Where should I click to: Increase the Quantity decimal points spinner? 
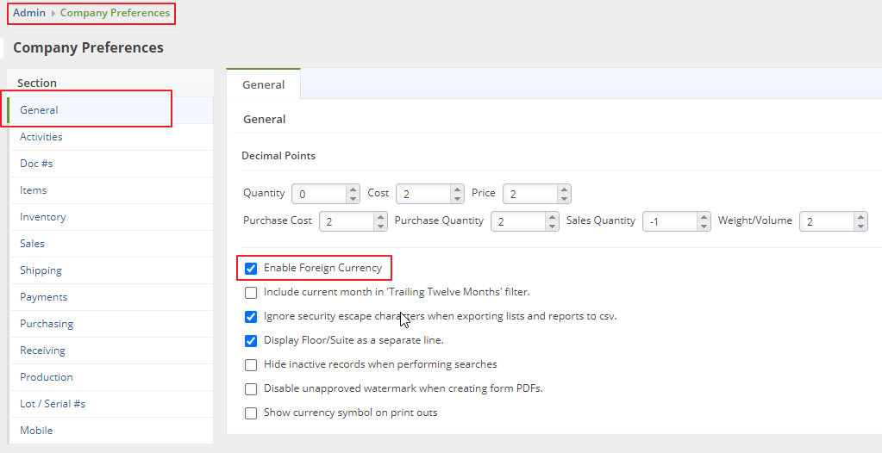[x=352, y=189]
